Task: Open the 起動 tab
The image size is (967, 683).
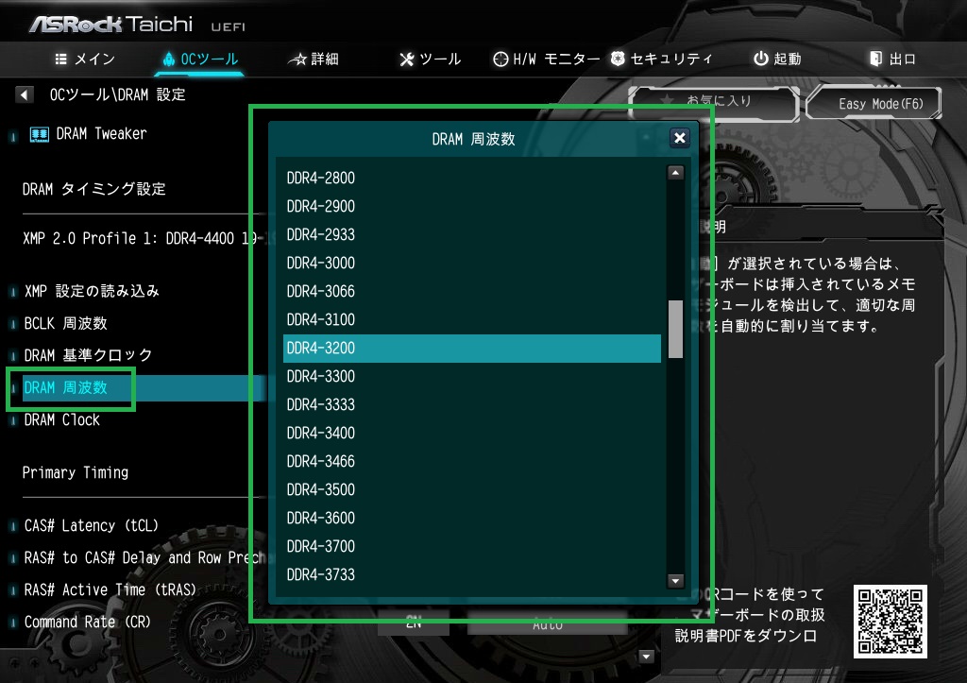Action: (x=777, y=59)
